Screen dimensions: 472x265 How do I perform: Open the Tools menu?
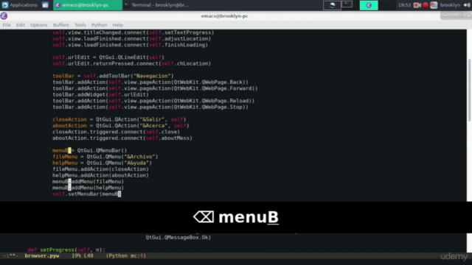(x=80, y=25)
